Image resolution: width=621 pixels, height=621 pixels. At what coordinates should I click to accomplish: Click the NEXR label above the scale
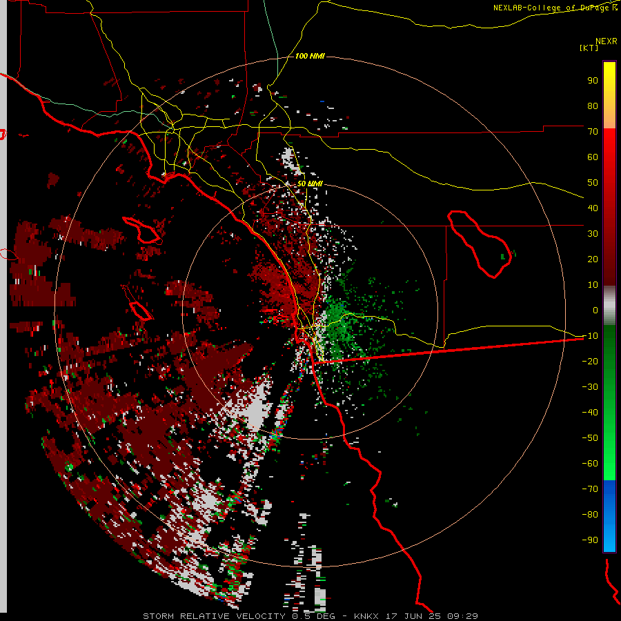607,41
